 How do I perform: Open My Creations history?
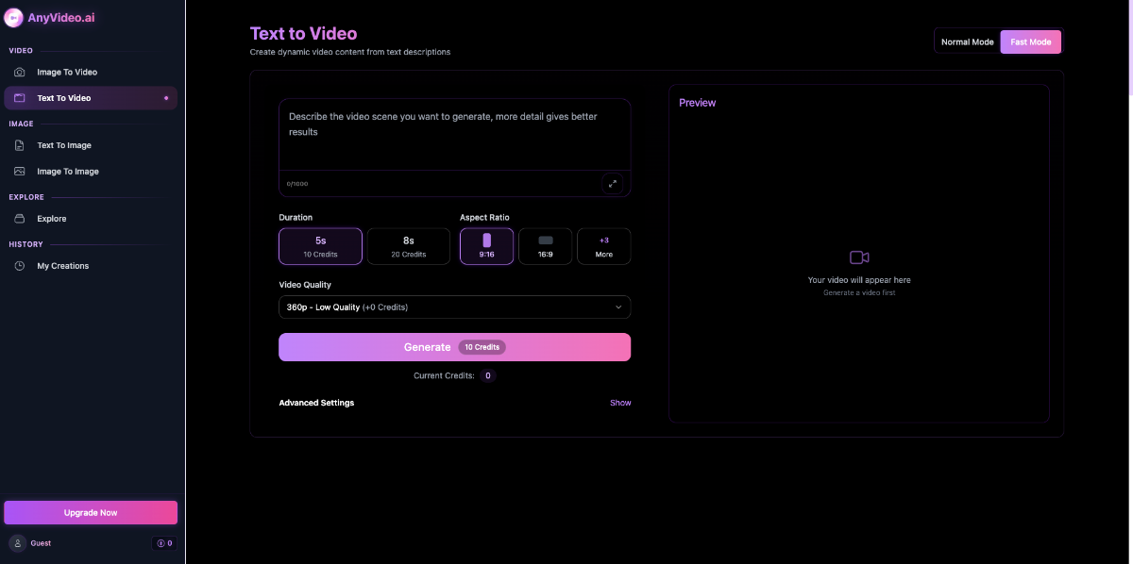pos(91,266)
